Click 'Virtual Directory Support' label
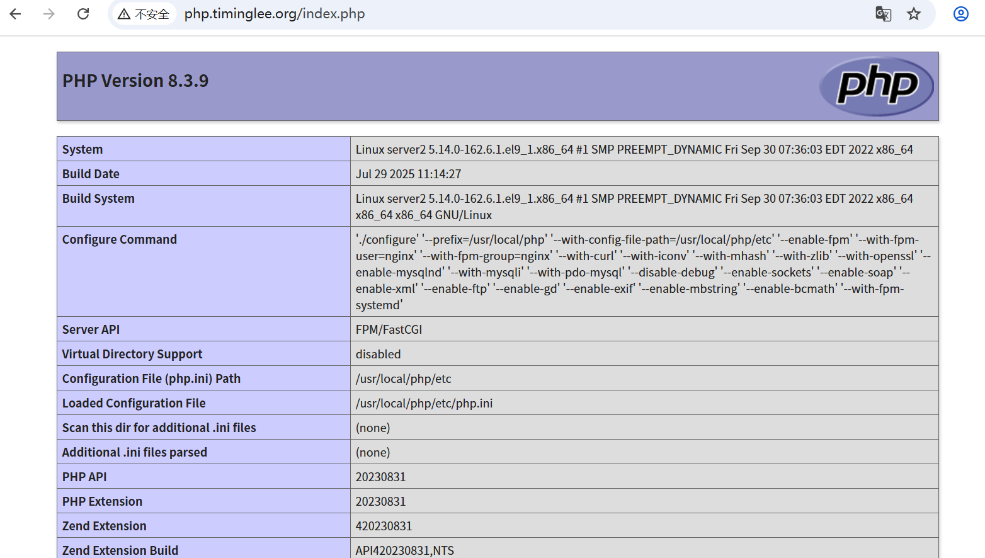The image size is (985, 558). tap(132, 354)
